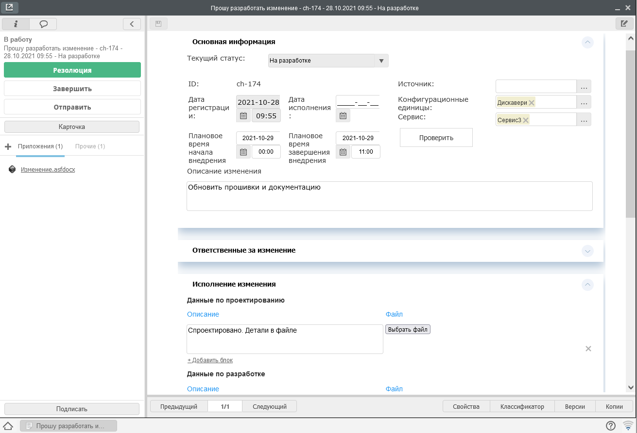Viewport: 637px width, 433px height.
Task: Click the design Описание text area
Action: pos(285,339)
